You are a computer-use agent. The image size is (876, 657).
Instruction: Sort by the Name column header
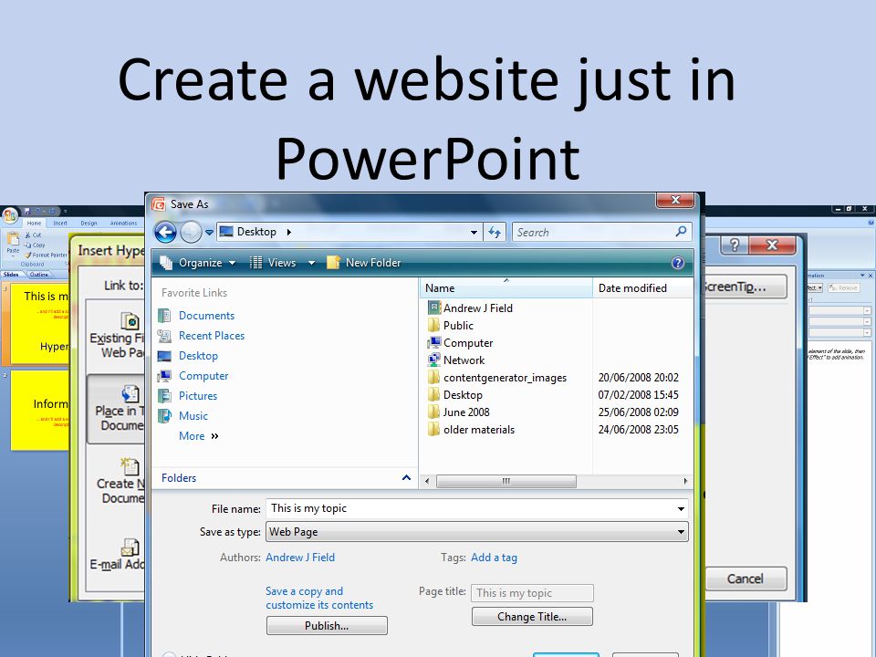tap(506, 288)
